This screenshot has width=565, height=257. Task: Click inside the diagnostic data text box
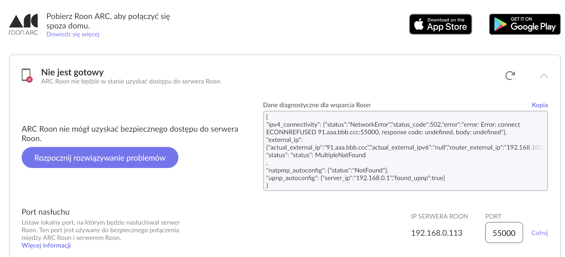pyautogui.click(x=405, y=151)
